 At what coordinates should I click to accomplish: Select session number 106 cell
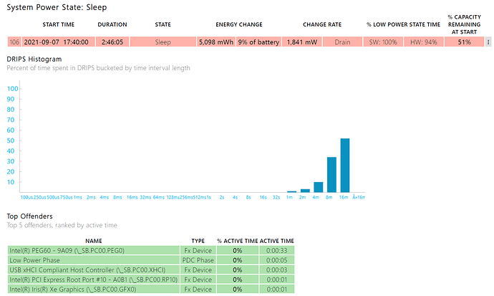(14, 42)
